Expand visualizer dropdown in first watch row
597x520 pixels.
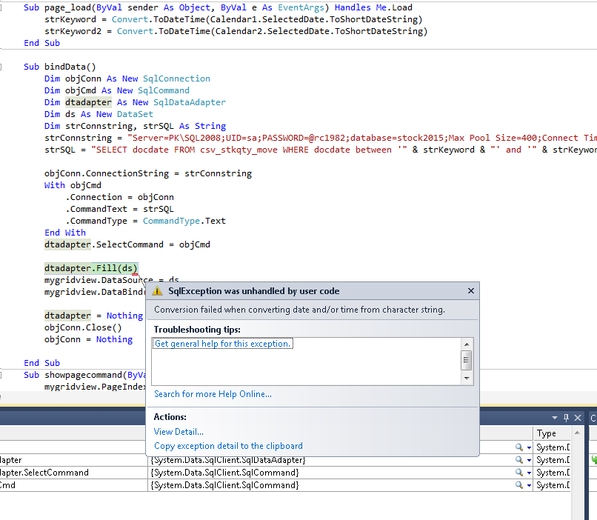(x=529, y=448)
